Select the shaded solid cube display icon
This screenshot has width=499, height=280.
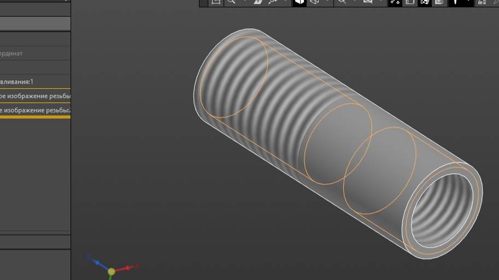[x=299, y=3]
